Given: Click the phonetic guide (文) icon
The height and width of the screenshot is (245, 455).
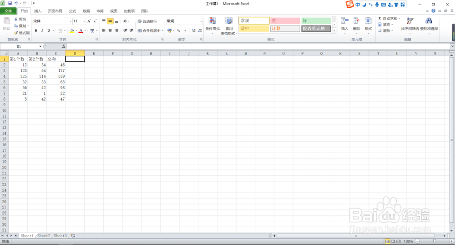Looking at the screenshot, I should [92, 31].
